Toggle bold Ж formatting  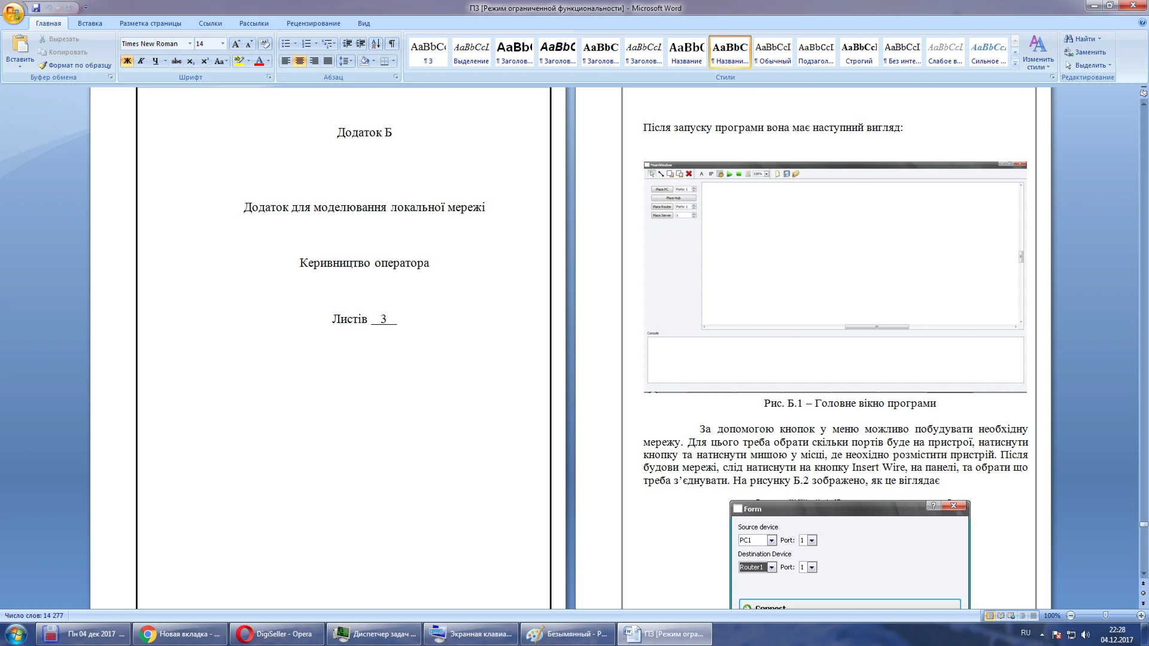[127, 61]
